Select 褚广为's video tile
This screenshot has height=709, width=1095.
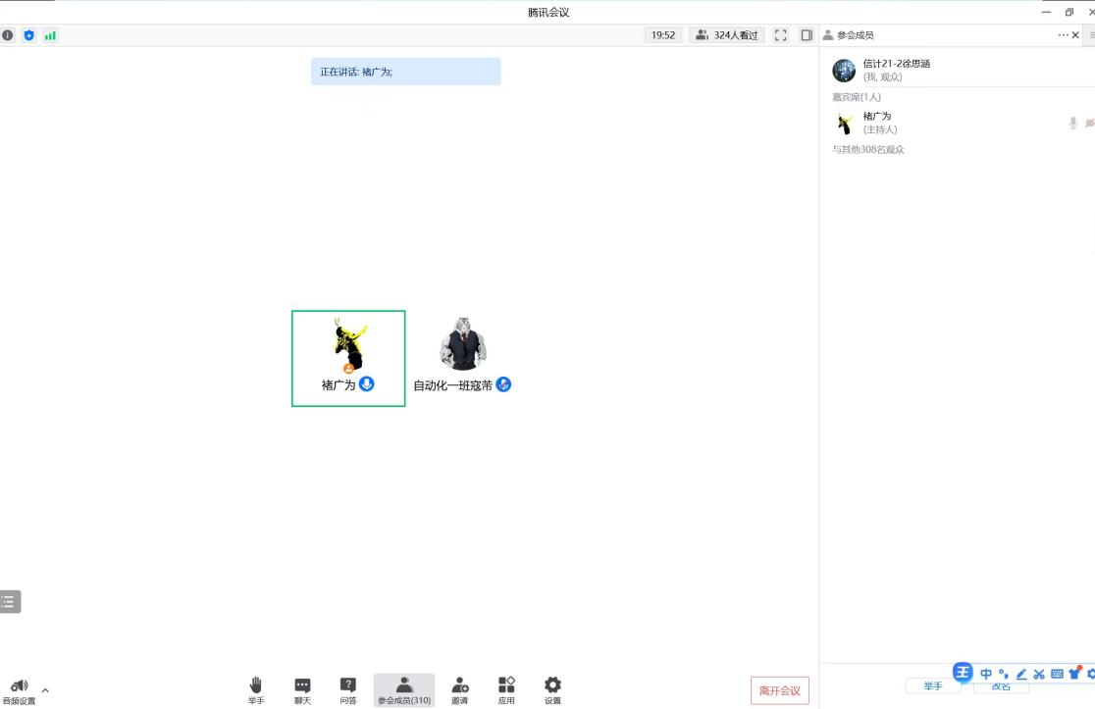(348, 358)
